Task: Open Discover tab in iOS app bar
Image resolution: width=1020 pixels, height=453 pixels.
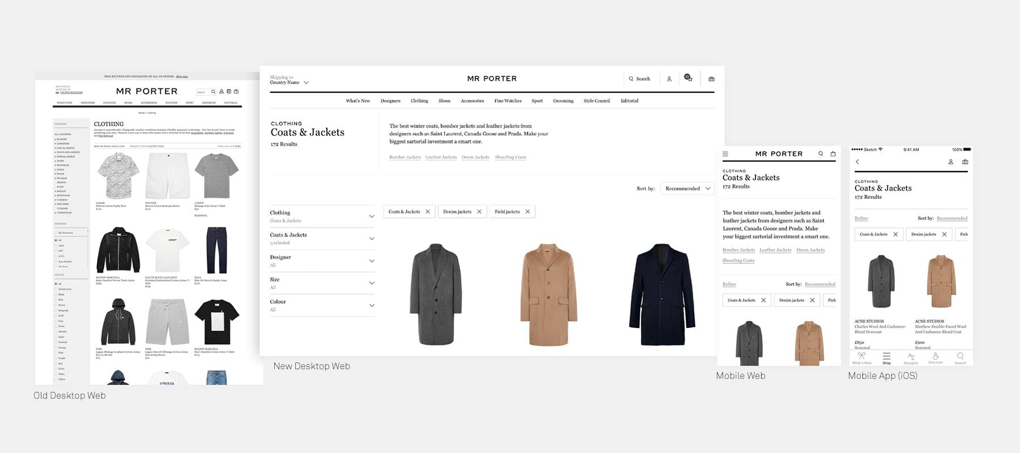Action: tap(936, 358)
